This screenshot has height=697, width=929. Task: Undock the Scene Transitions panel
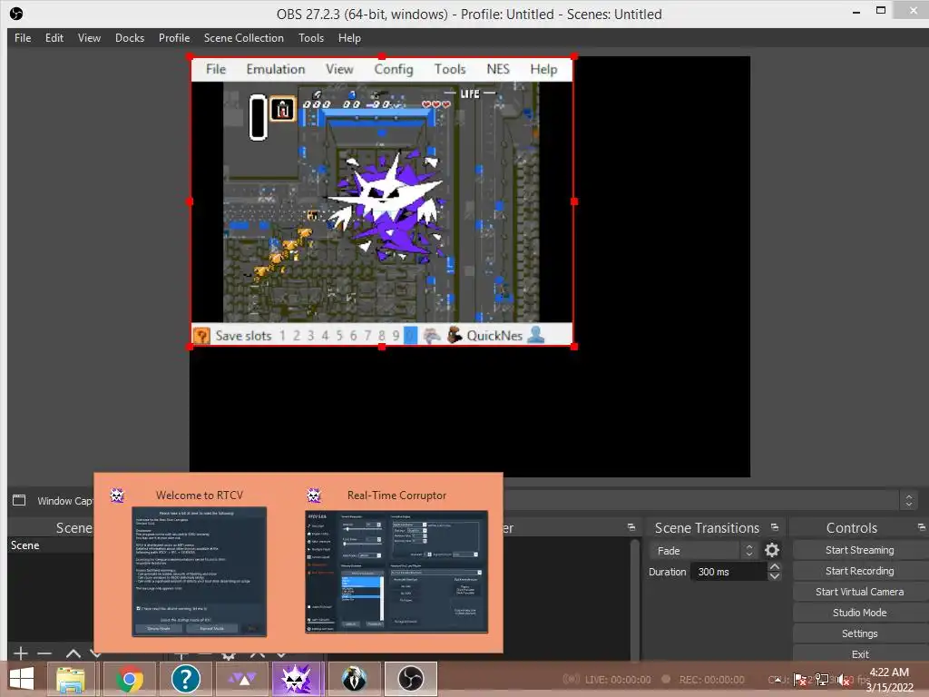(775, 527)
